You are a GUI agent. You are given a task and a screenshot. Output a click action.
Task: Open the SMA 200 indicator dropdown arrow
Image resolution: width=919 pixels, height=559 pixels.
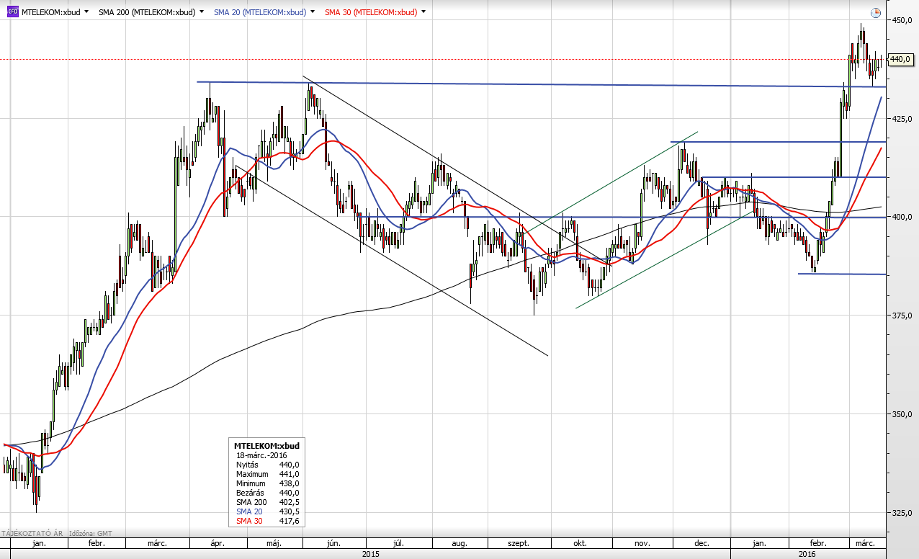(201, 12)
